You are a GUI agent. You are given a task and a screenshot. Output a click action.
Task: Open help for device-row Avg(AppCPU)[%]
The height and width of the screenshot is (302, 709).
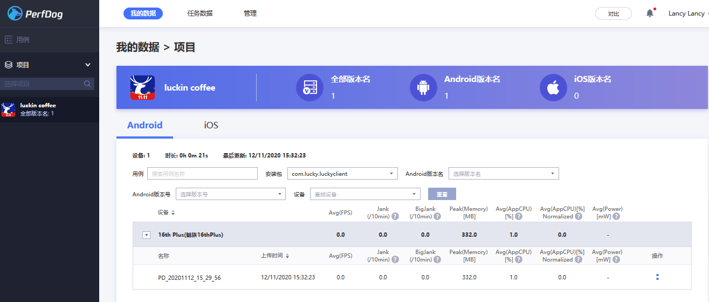pyautogui.click(x=519, y=216)
